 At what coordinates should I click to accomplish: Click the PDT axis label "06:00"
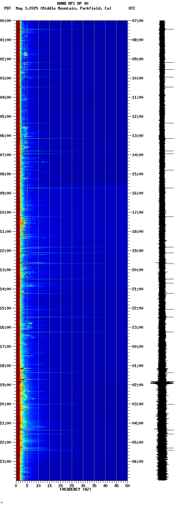[5, 136]
